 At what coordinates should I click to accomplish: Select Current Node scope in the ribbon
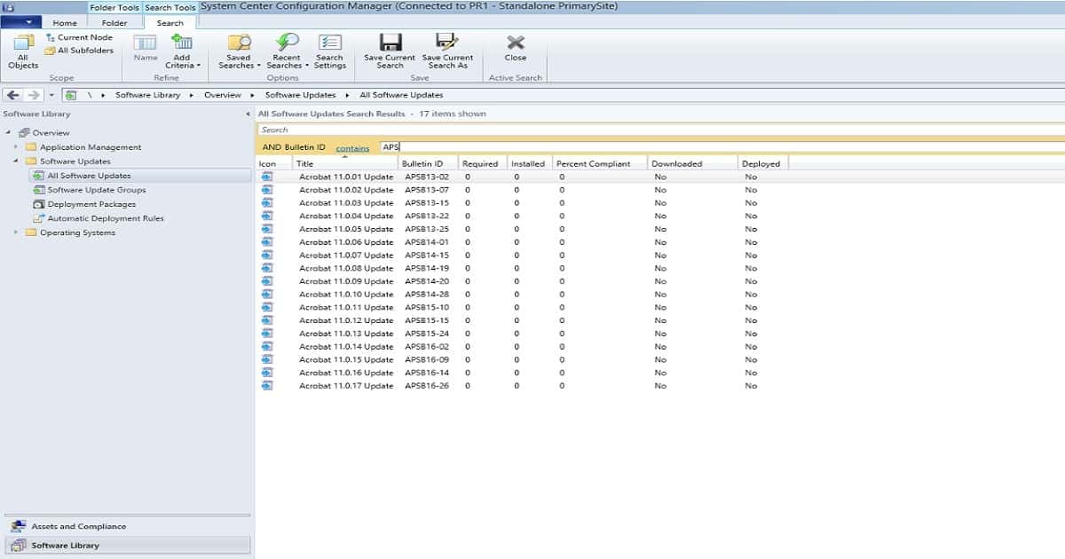tap(79, 38)
